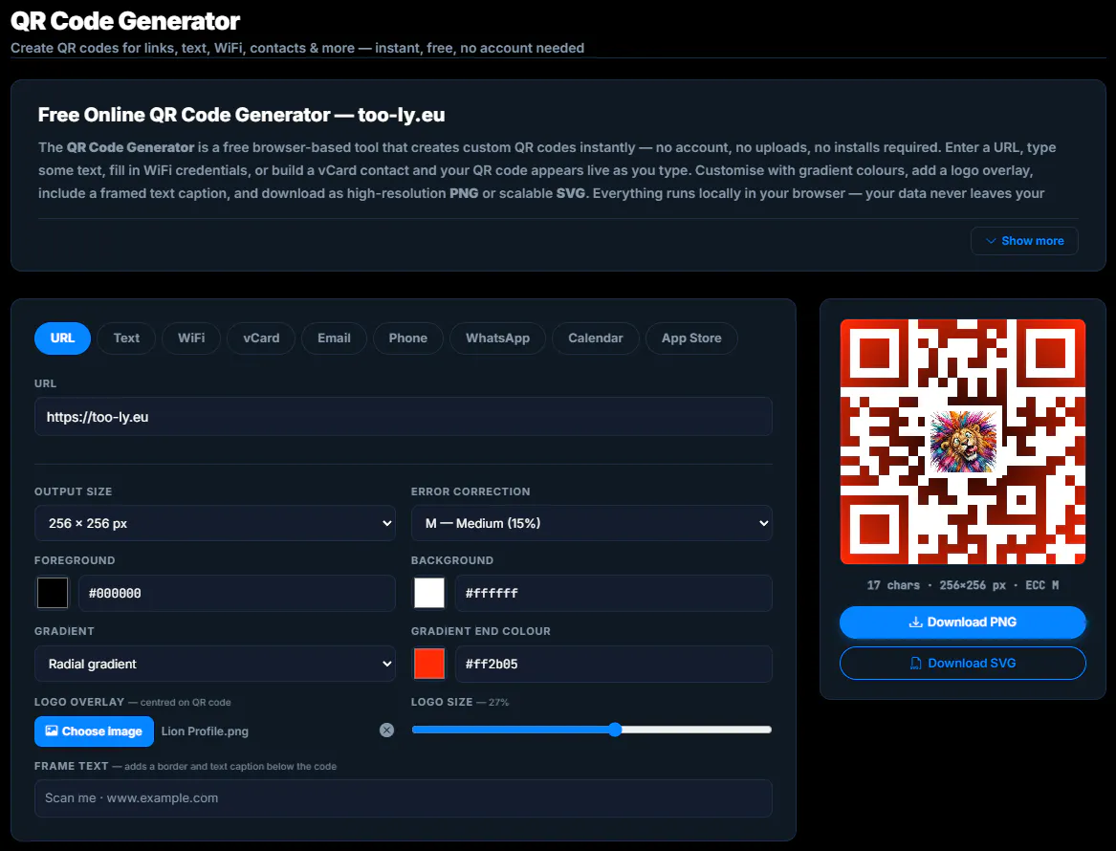Viewport: 1116px width, 851px height.
Task: Select the Email tab
Action: (334, 338)
